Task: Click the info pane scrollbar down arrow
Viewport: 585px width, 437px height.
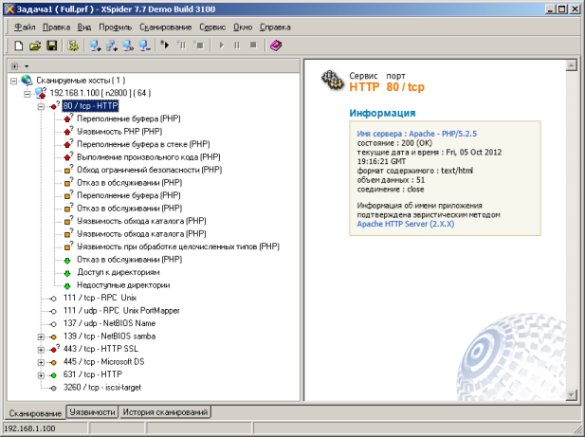Action: [x=571, y=395]
